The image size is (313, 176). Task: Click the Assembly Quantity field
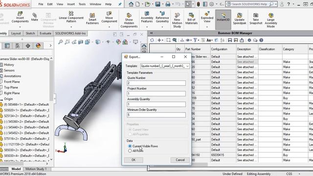pos(156,104)
